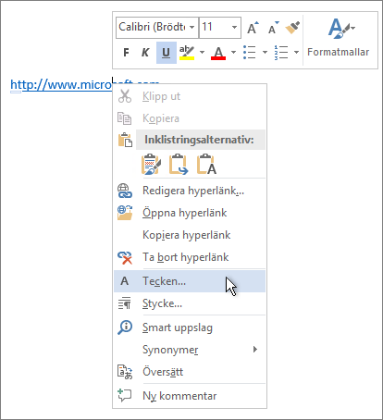Click the Klipp ut scissors icon
Viewport: 383px width, 420px height.
(125, 96)
